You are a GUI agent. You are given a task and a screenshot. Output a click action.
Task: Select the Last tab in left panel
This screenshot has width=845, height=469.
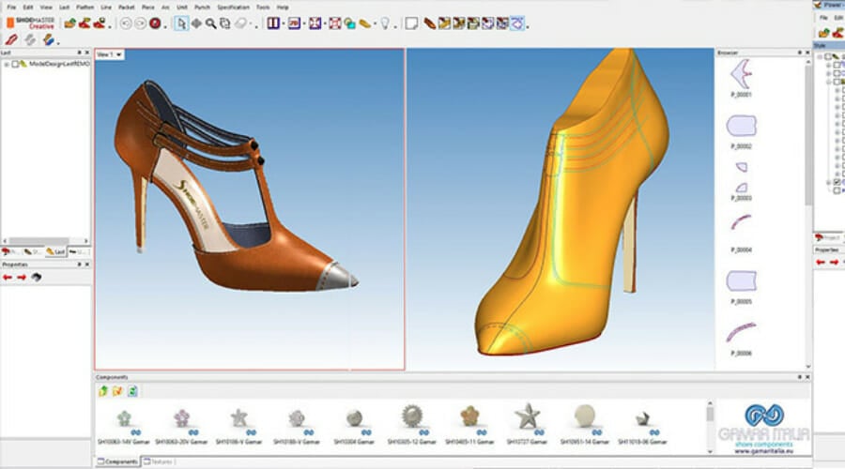tap(55, 251)
